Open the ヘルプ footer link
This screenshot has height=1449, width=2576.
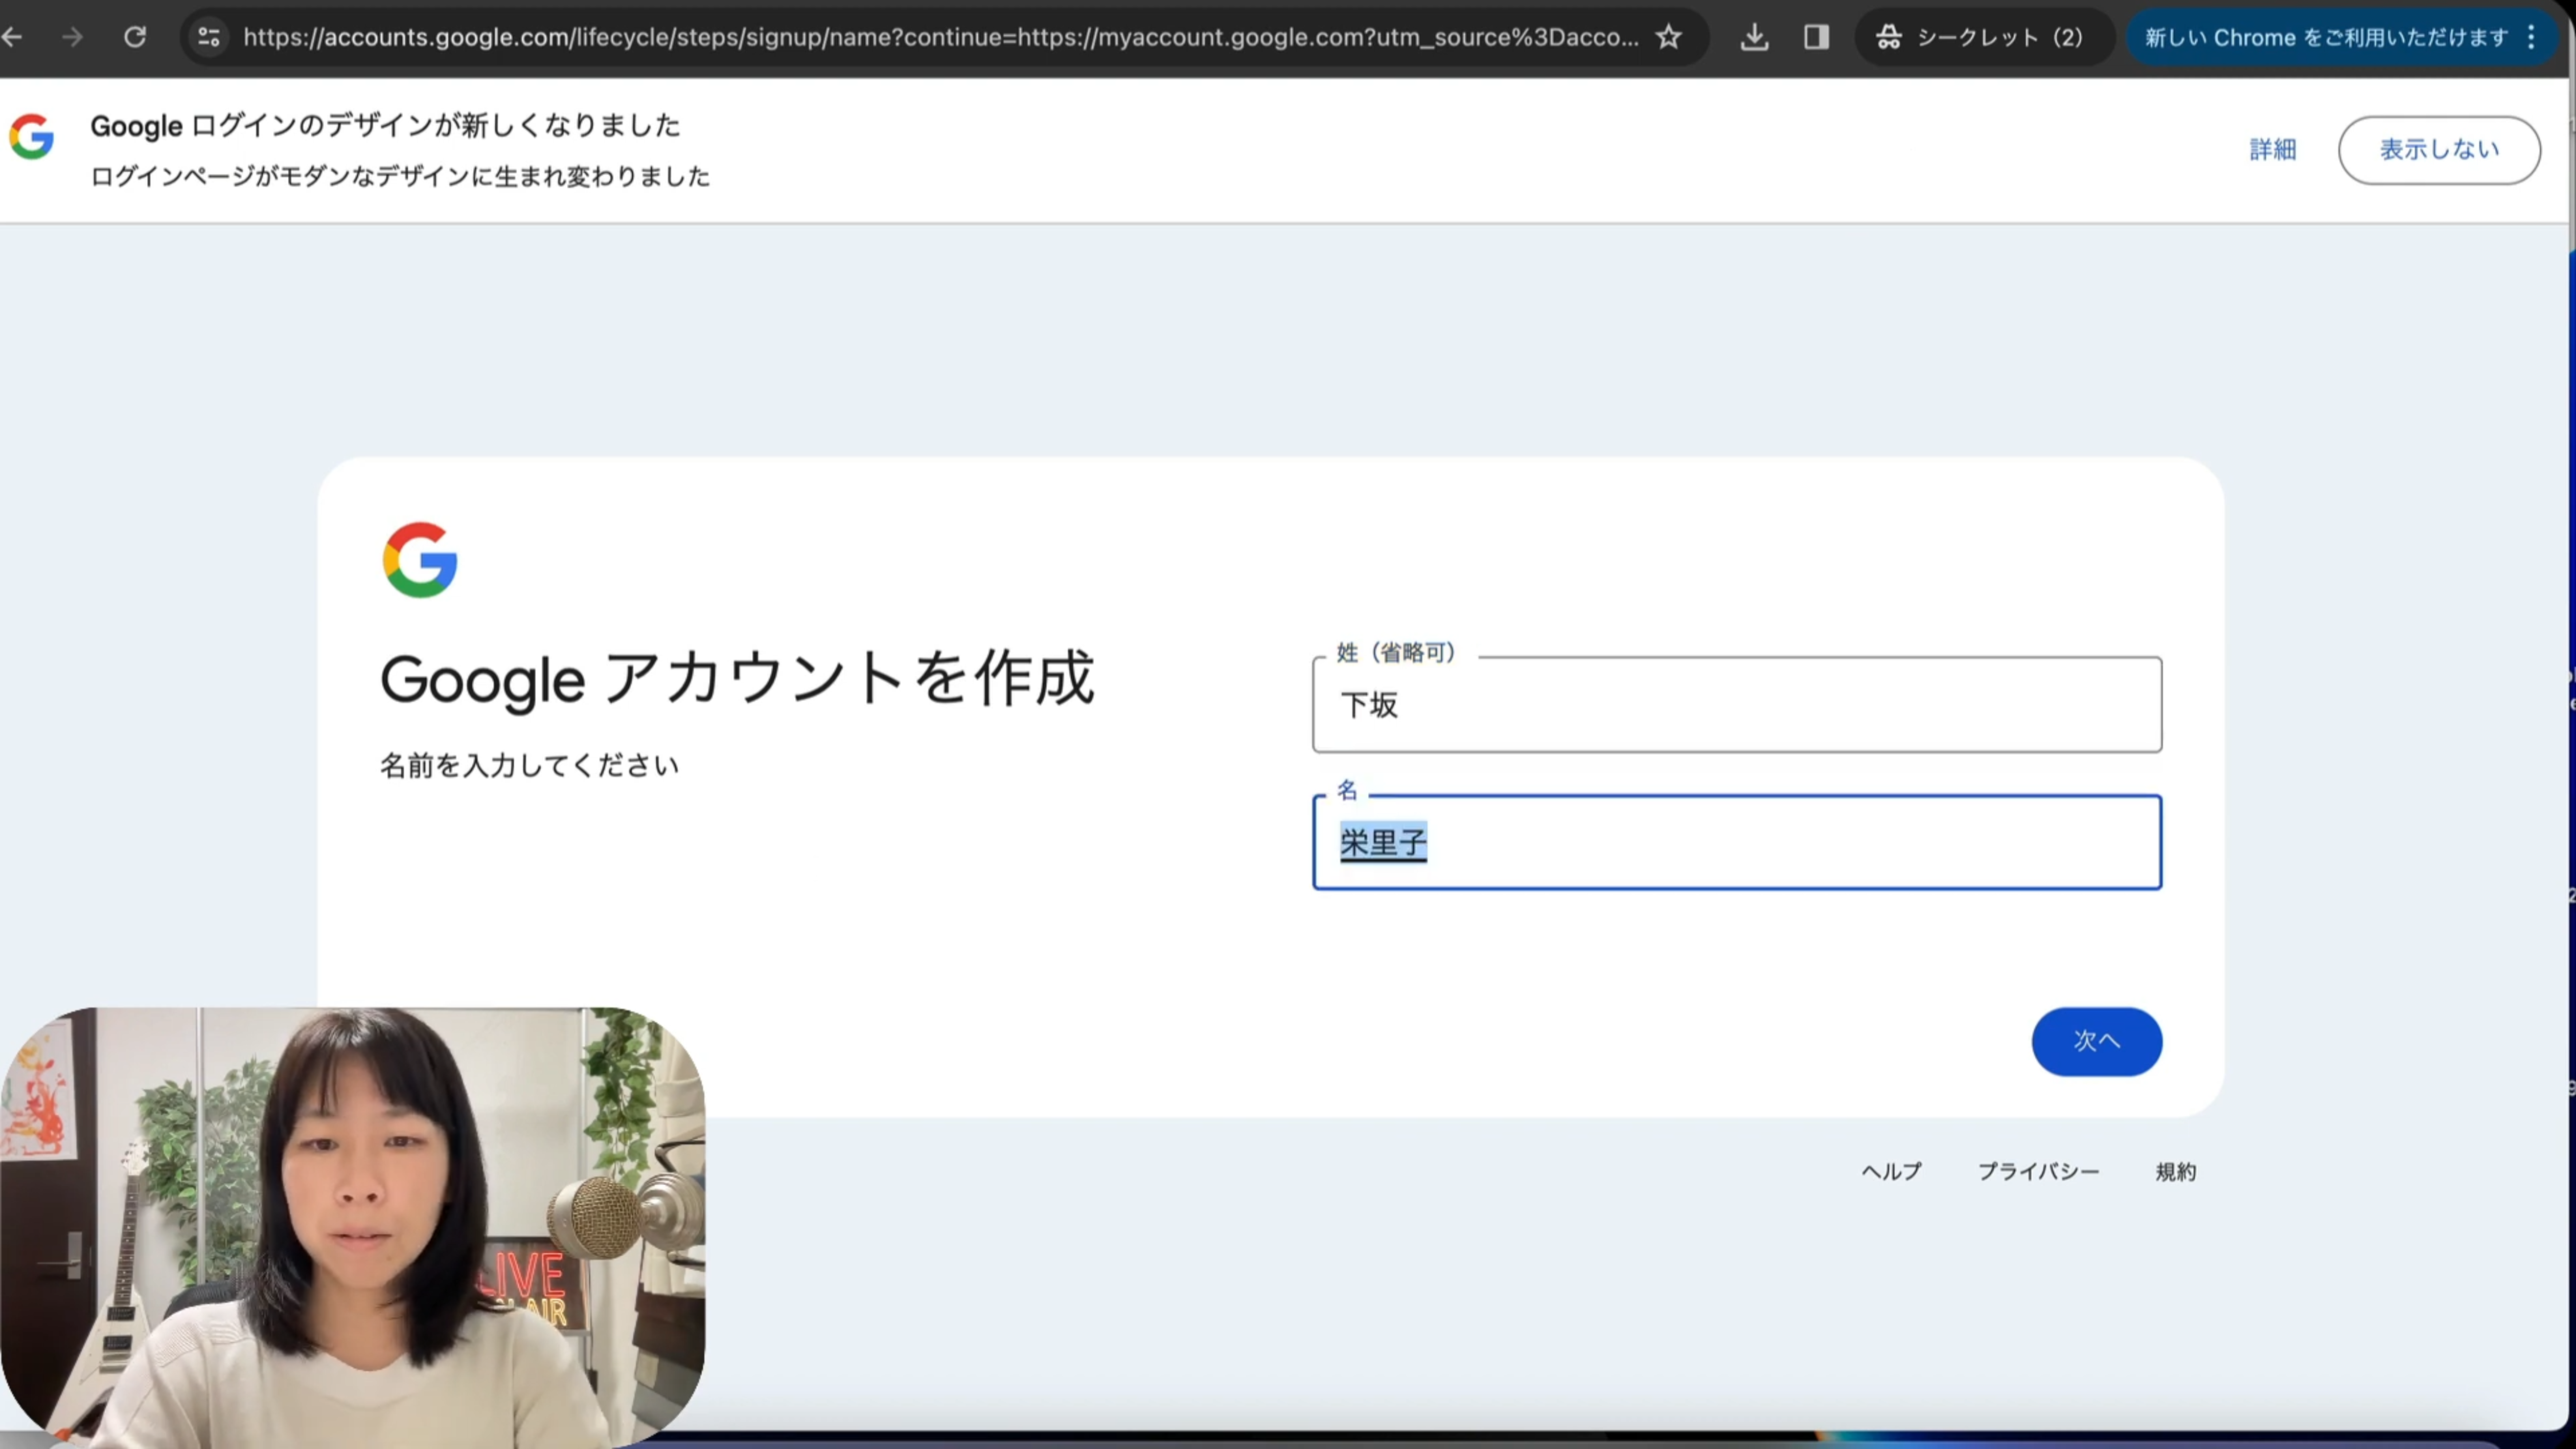pos(1891,1171)
